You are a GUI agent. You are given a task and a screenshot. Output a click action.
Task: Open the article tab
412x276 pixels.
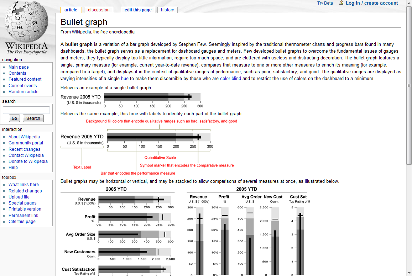click(71, 10)
